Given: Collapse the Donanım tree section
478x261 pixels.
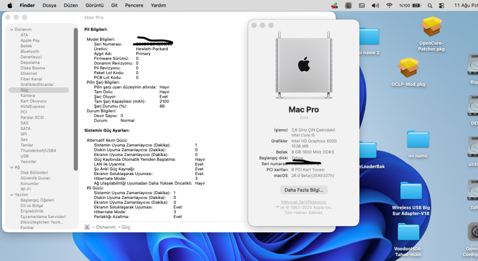Looking at the screenshot, I should click(x=11, y=30).
